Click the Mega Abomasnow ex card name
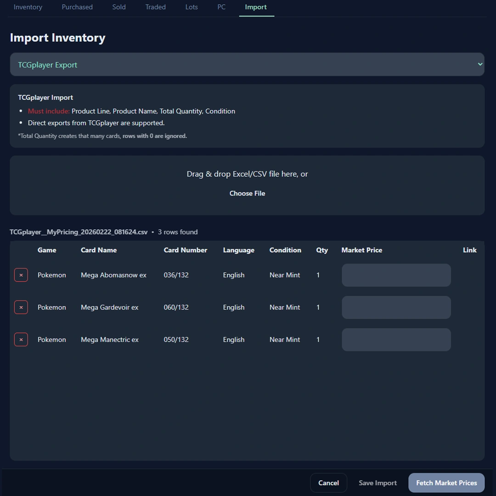The height and width of the screenshot is (496, 496). (x=113, y=275)
